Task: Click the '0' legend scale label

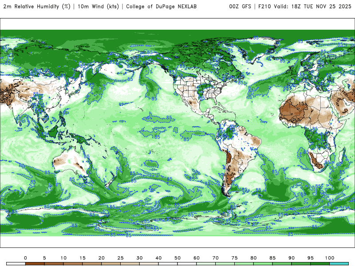Action: (x=25, y=258)
